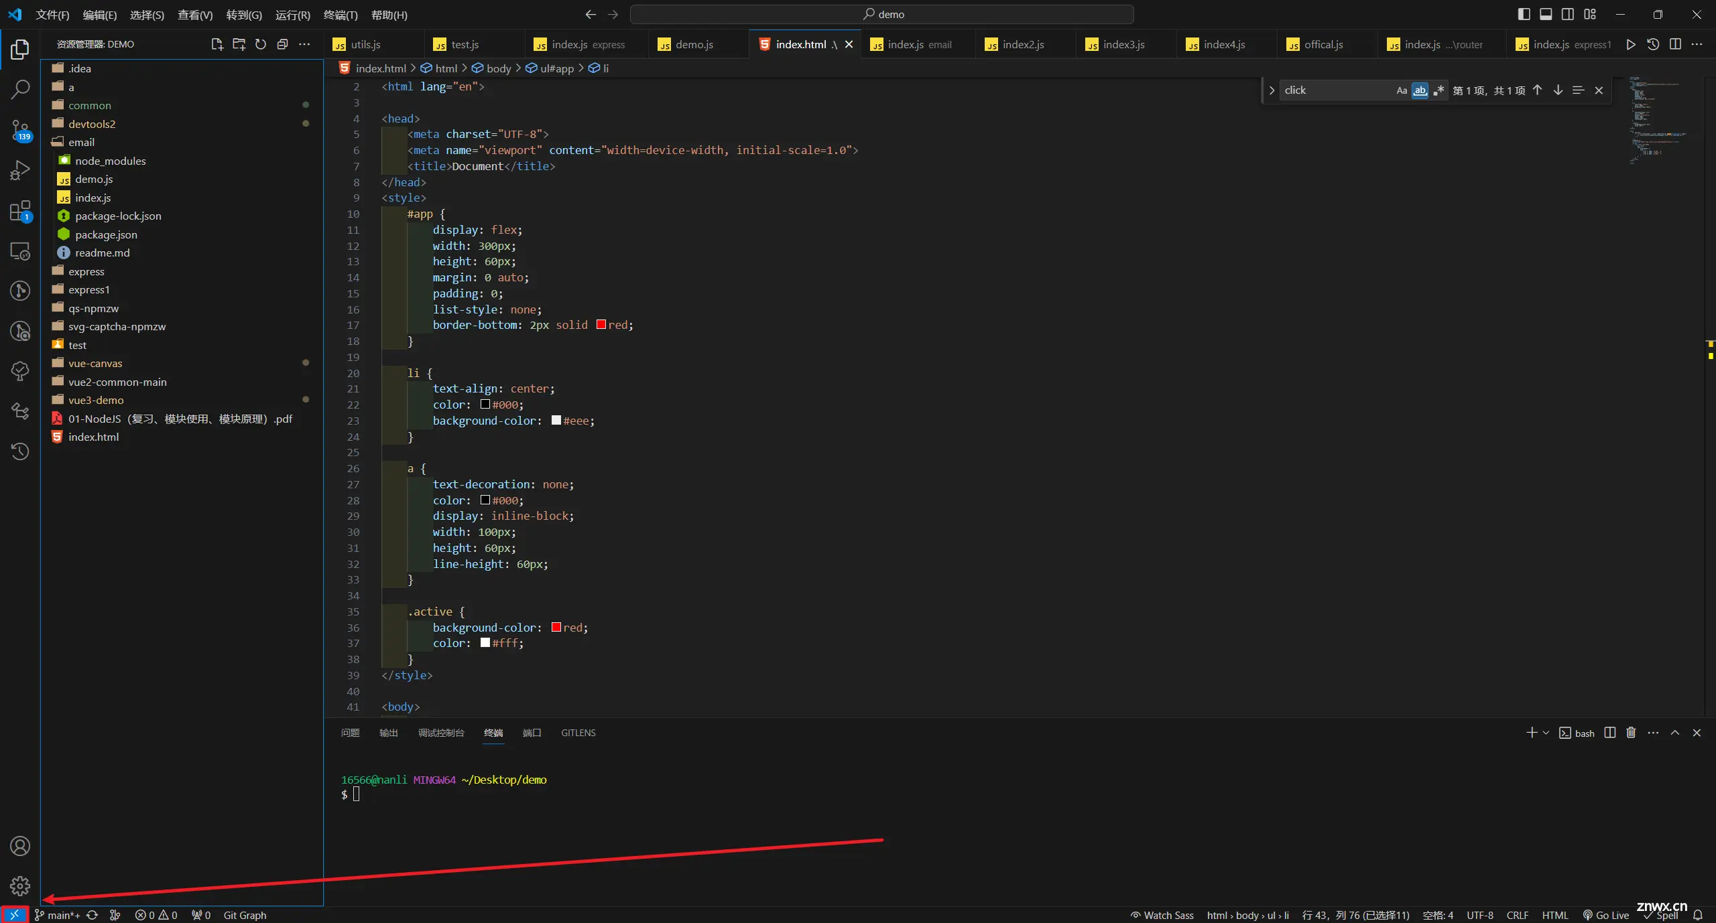Toggle bottom panel visibility
Viewport: 1716px width, 923px height.
point(1546,14)
